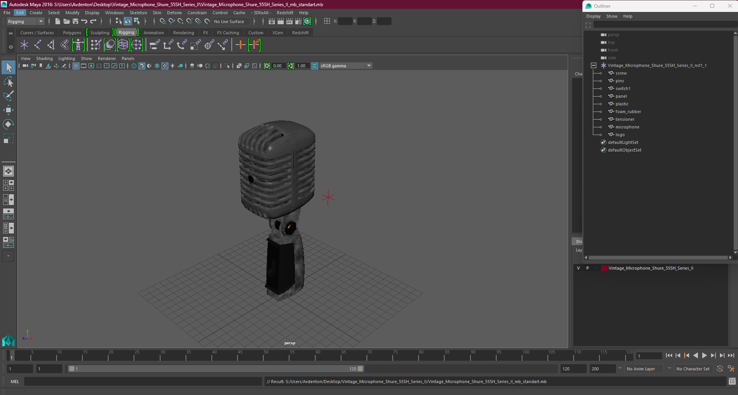Step back one key
This screenshot has width=738, height=395.
click(687, 356)
